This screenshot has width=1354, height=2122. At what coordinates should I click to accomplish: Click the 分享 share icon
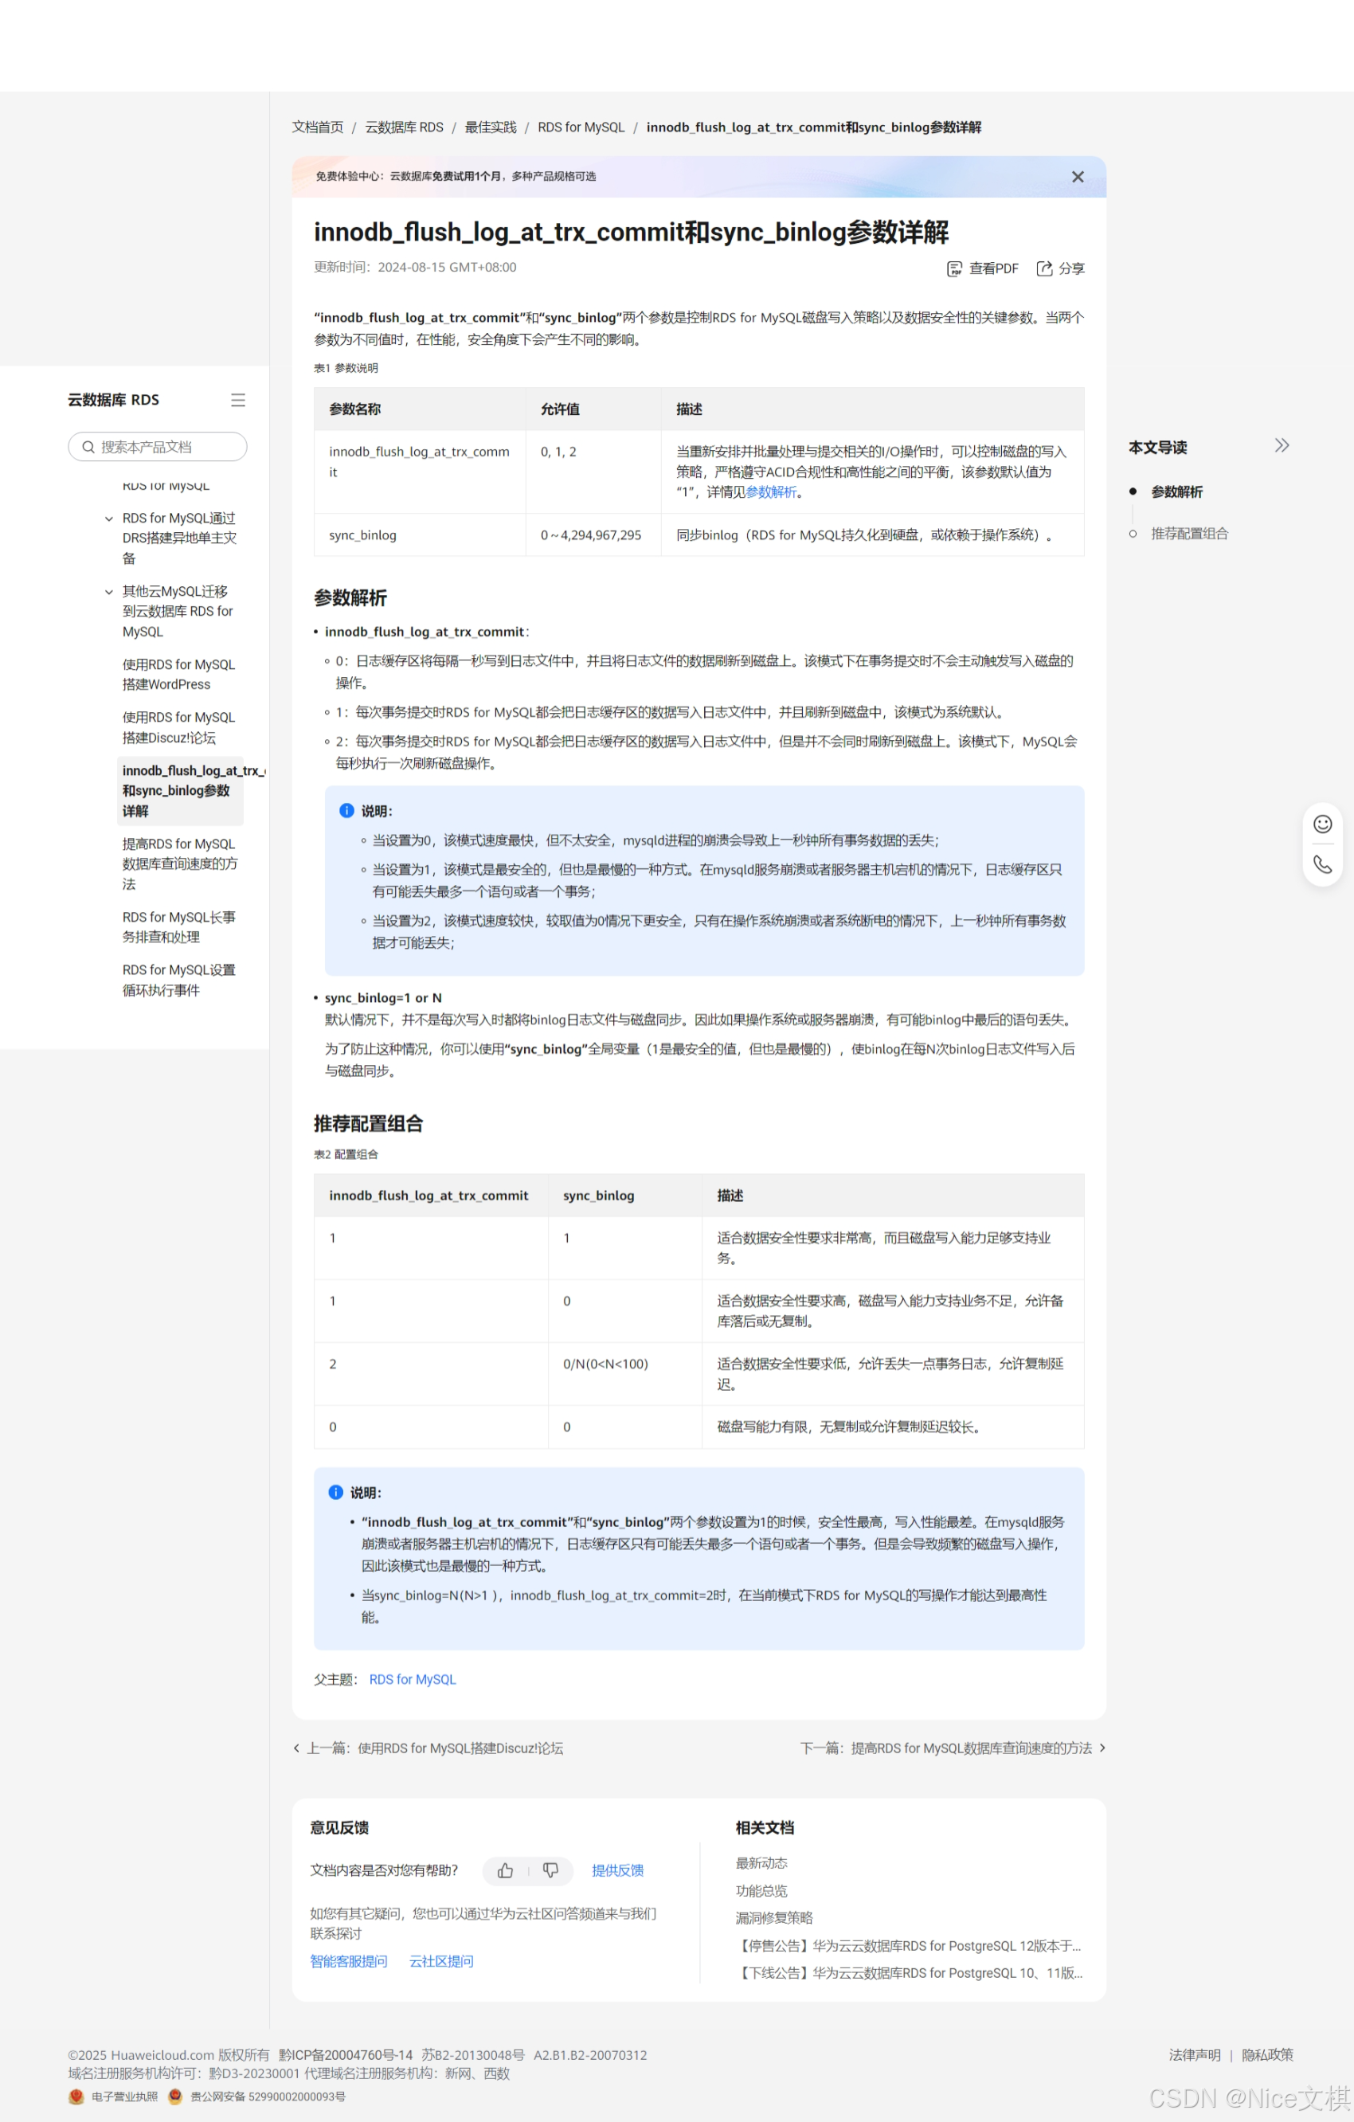tap(1044, 268)
